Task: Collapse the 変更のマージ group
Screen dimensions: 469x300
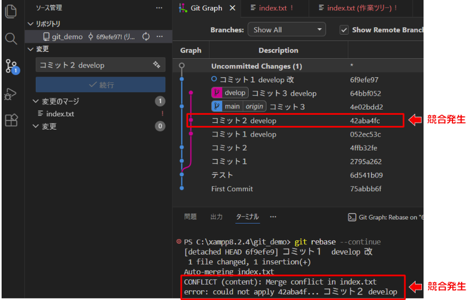Action: tap(35, 101)
